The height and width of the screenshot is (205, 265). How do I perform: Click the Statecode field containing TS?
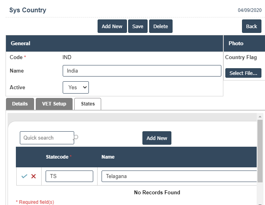[x=69, y=176]
